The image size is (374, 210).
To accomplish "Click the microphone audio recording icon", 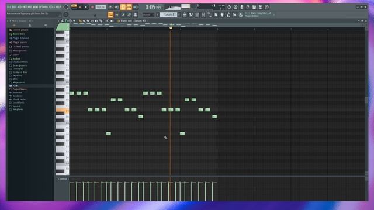I will coord(241,7).
